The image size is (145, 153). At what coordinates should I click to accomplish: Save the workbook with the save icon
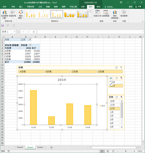click(x=3, y=26)
